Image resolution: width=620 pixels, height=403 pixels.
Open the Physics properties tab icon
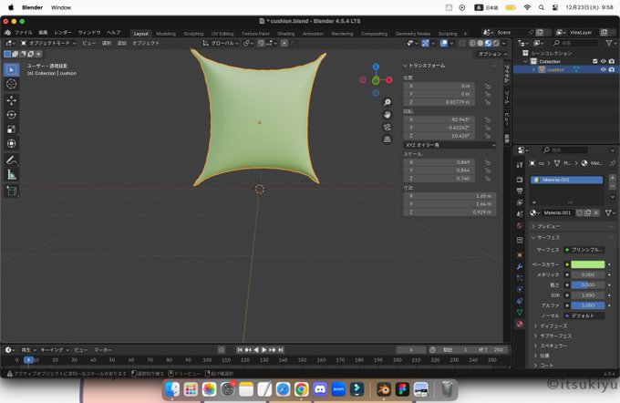click(x=520, y=290)
